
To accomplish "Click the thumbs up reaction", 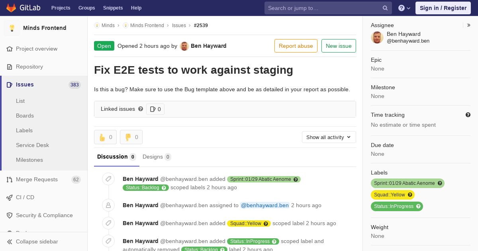I will (x=105, y=137).
